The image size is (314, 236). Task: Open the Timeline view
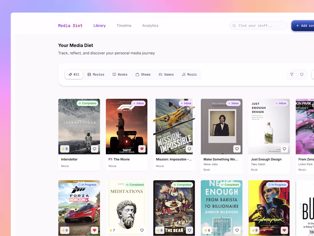click(x=124, y=25)
